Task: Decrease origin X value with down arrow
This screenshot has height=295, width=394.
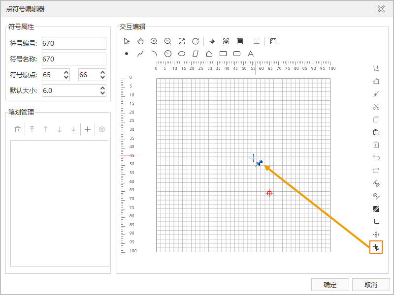Action: click(x=66, y=77)
